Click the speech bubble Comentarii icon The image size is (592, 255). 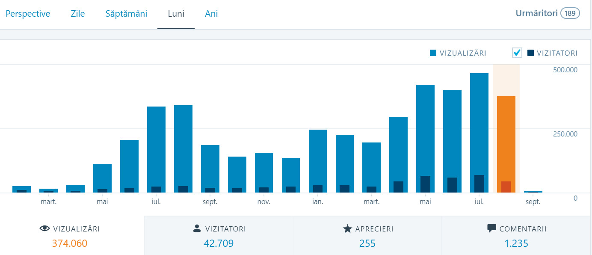click(491, 228)
